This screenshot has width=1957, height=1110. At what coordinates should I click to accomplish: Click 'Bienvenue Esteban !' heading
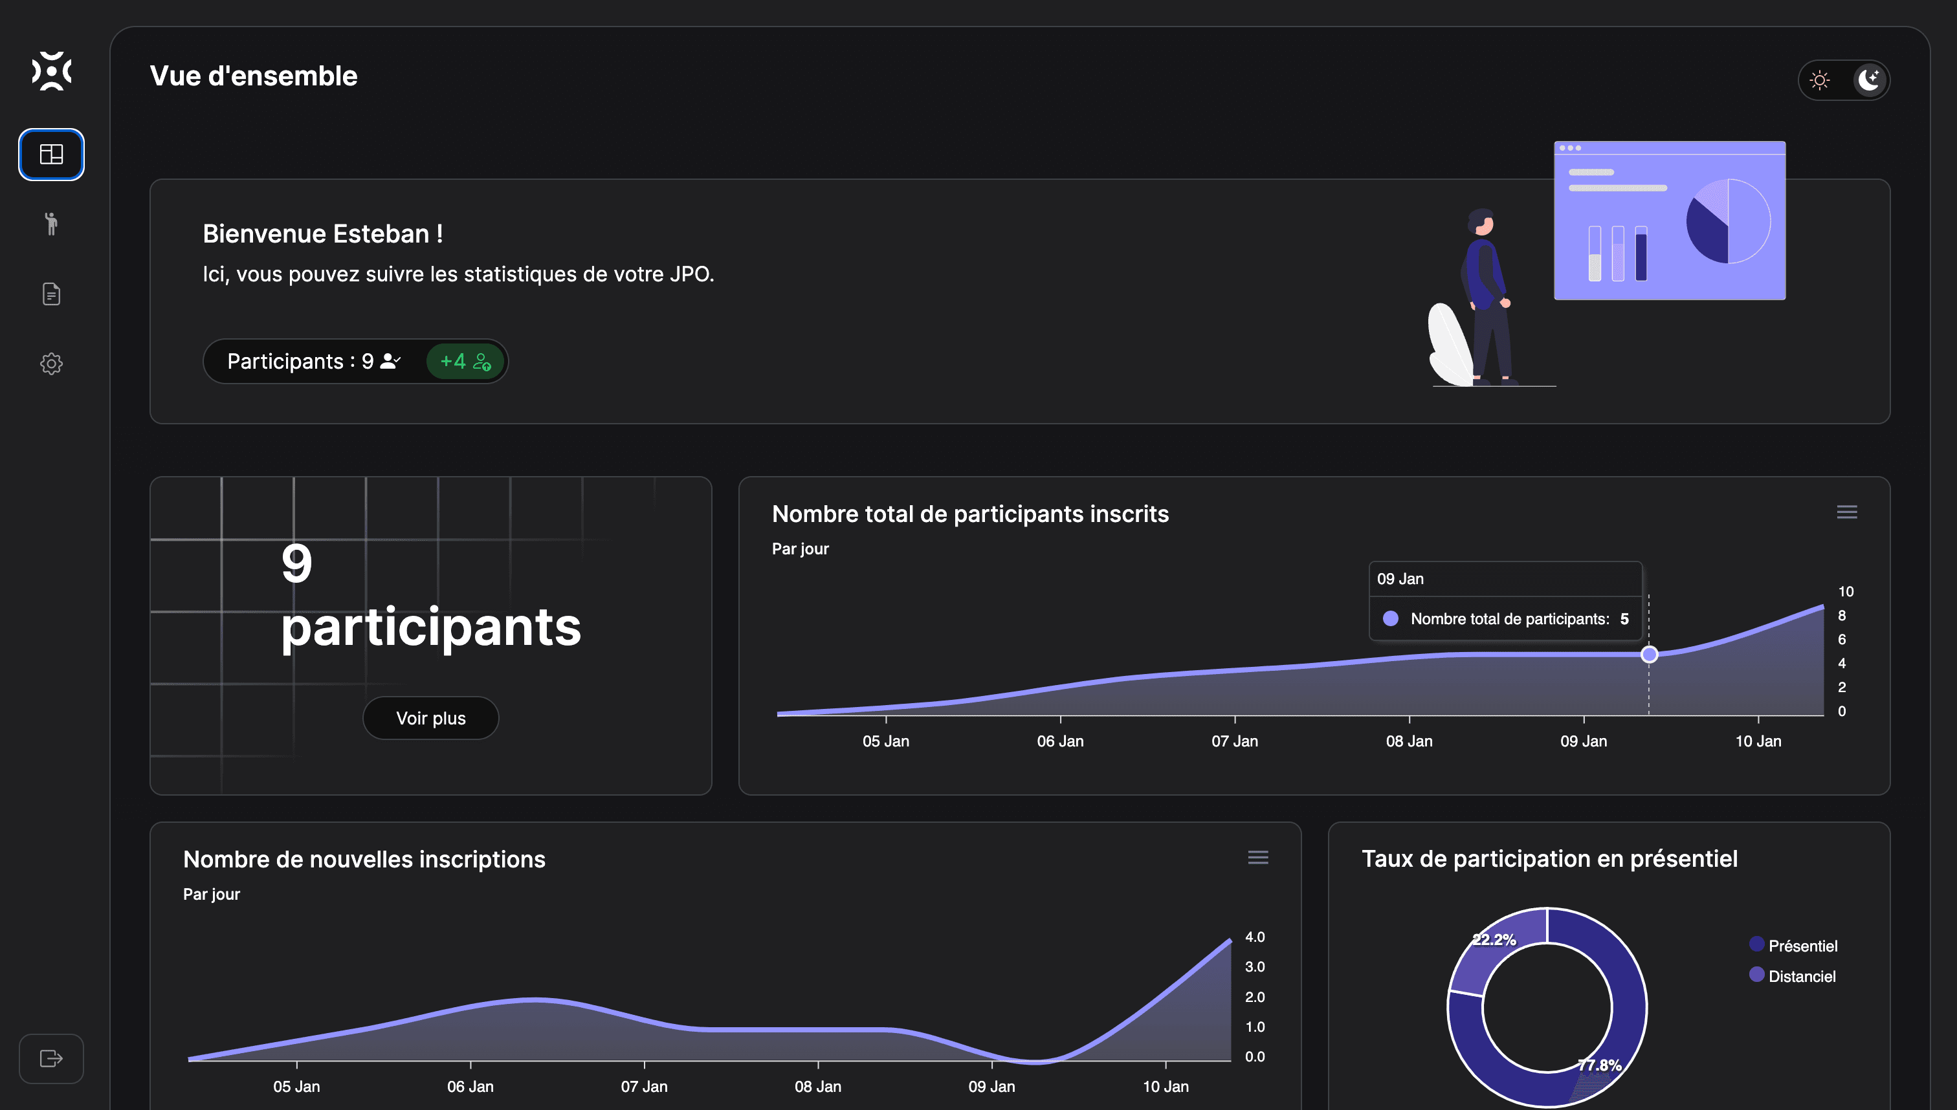pyautogui.click(x=323, y=234)
